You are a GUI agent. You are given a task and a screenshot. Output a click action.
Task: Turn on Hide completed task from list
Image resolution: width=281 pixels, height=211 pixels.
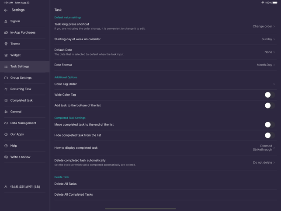(x=270, y=135)
